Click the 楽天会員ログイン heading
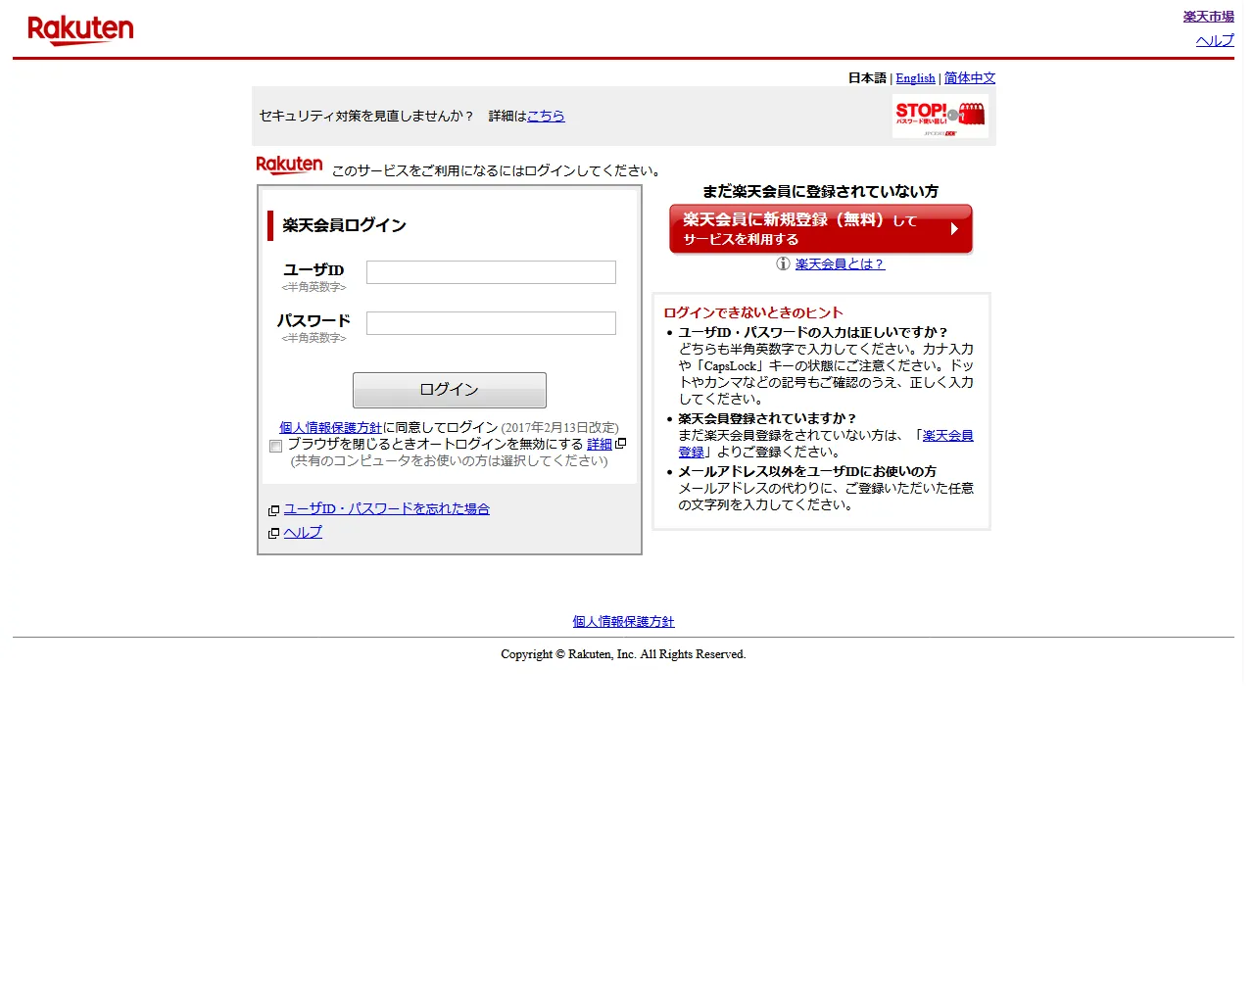 (x=344, y=225)
